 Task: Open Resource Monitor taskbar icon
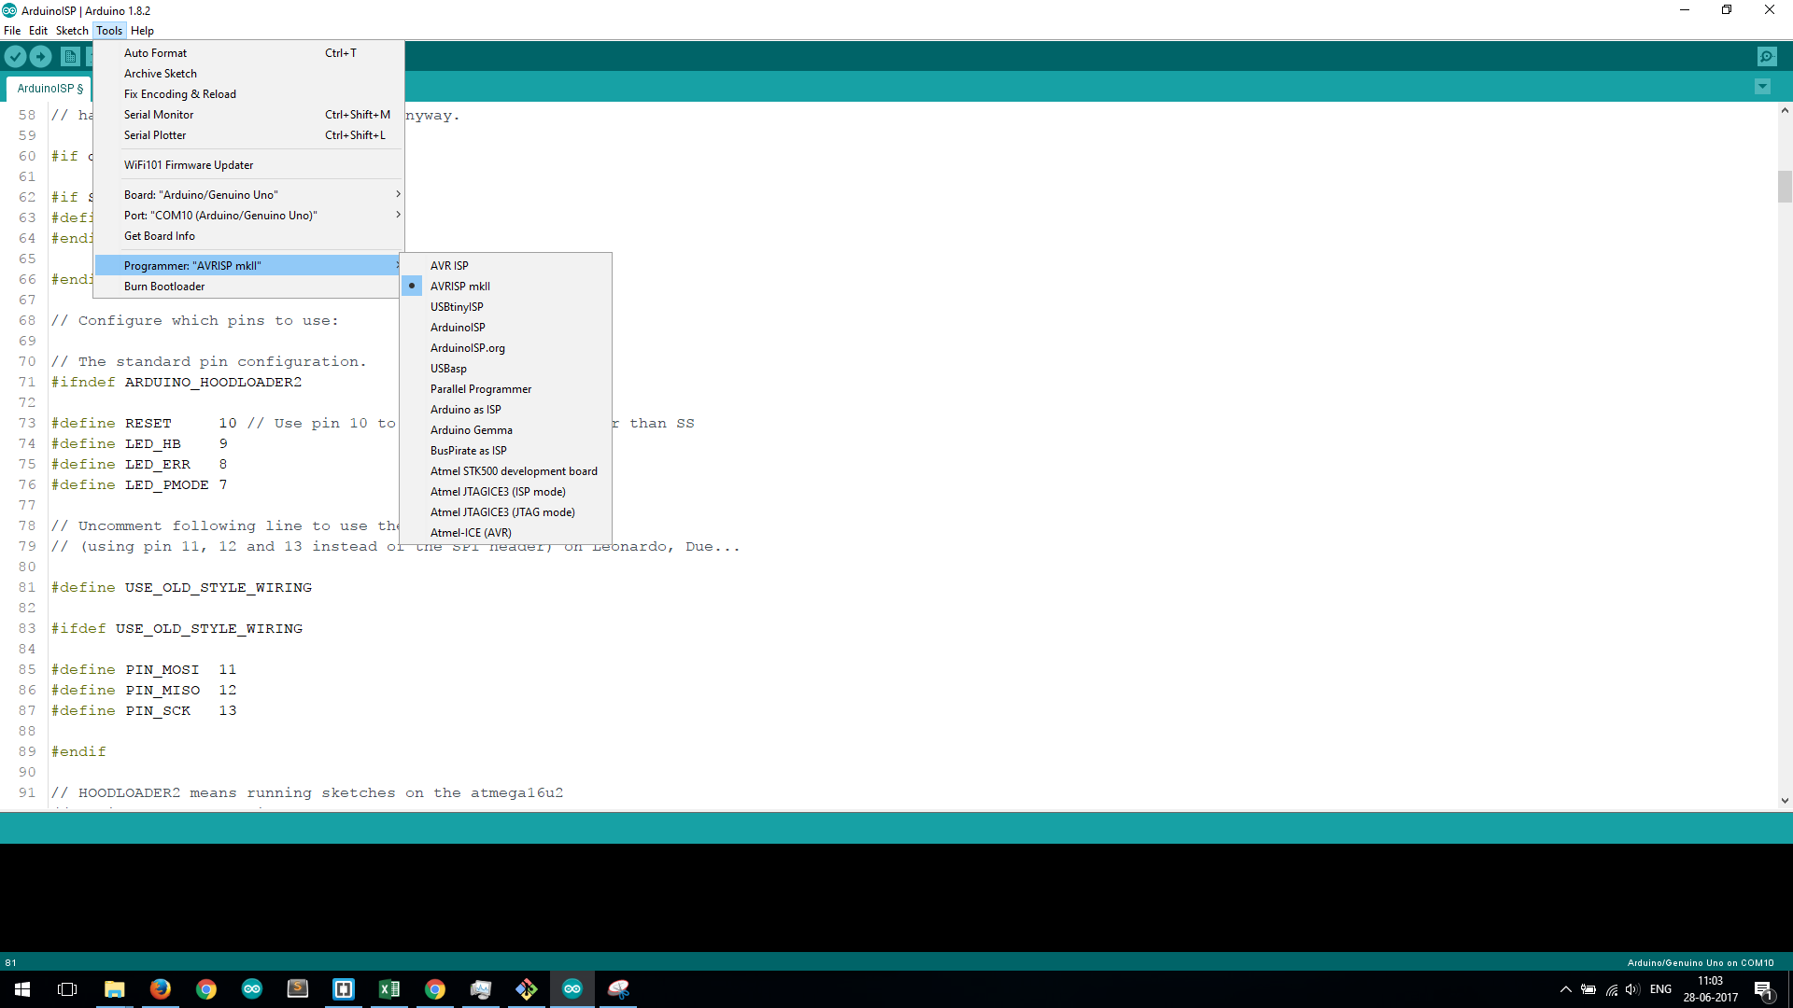(x=480, y=989)
